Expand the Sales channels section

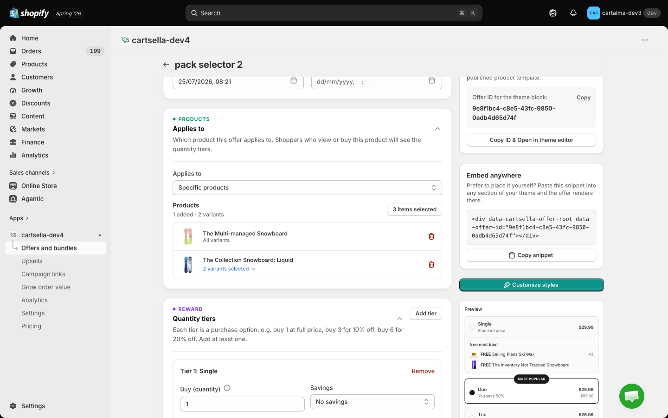click(x=32, y=173)
